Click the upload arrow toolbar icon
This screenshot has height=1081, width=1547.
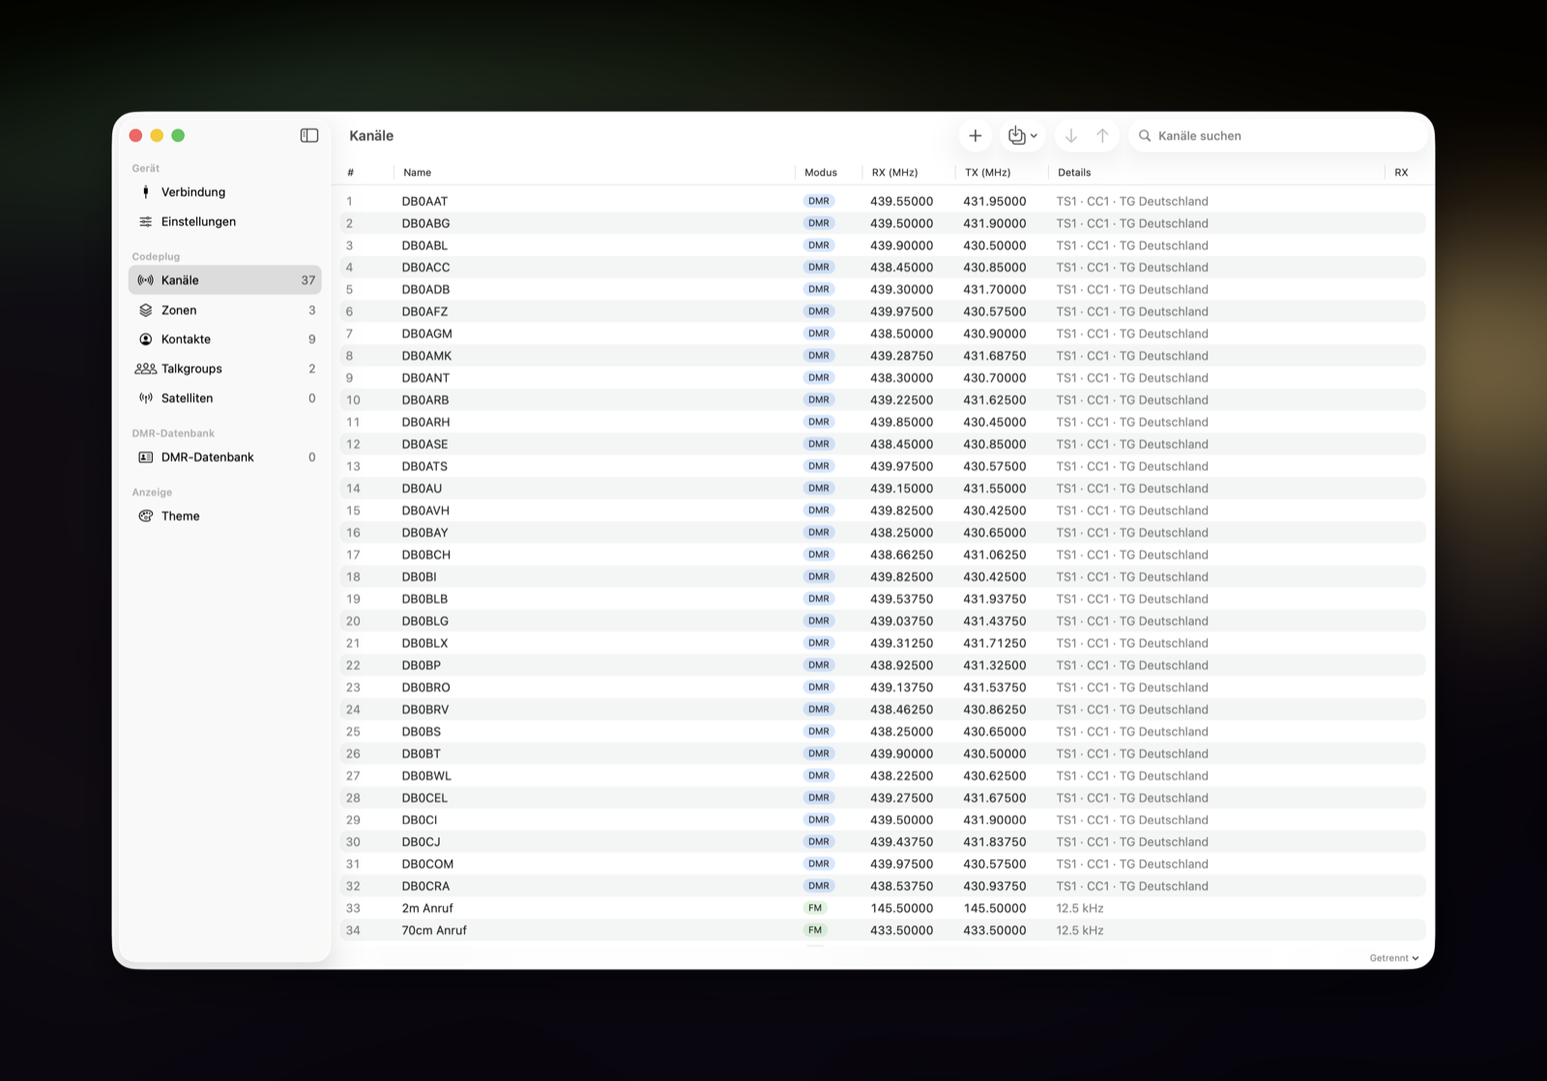click(1102, 135)
